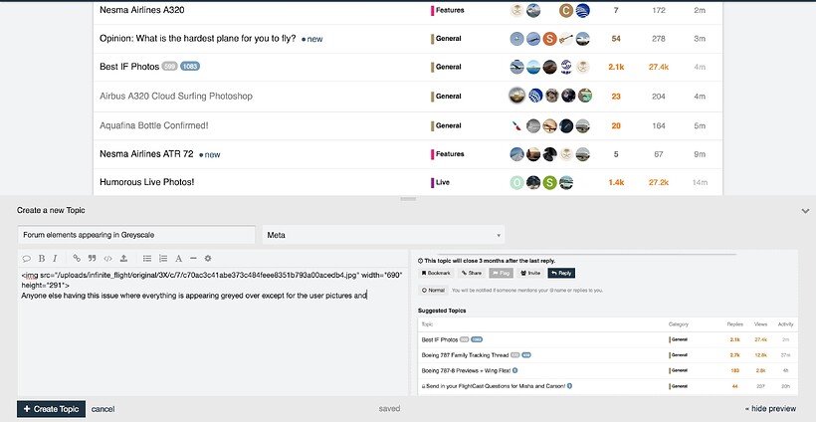The width and height of the screenshot is (816, 422).
Task: Add preformatted code with code icon
Action: 107,258
